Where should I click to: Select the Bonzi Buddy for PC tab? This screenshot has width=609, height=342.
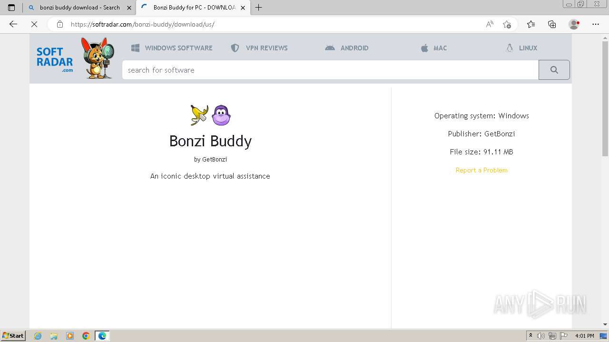(193, 8)
